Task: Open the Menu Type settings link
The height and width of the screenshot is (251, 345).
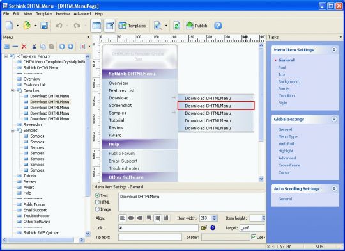Action: (x=287, y=137)
